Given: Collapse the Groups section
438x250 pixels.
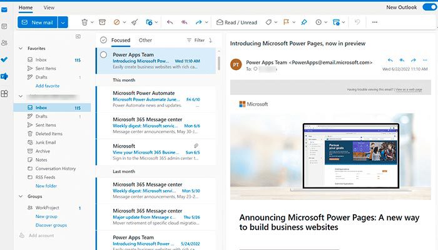Looking at the screenshot, I should (x=22, y=196).
